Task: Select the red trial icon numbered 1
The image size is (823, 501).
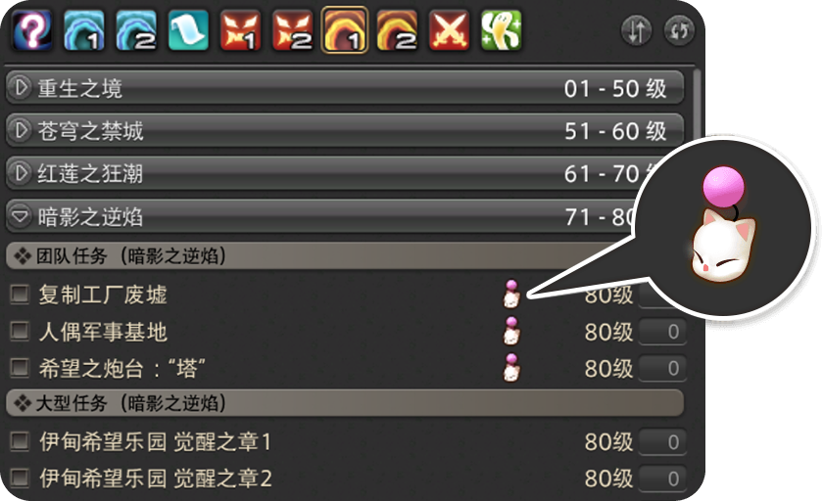Action: click(x=240, y=30)
